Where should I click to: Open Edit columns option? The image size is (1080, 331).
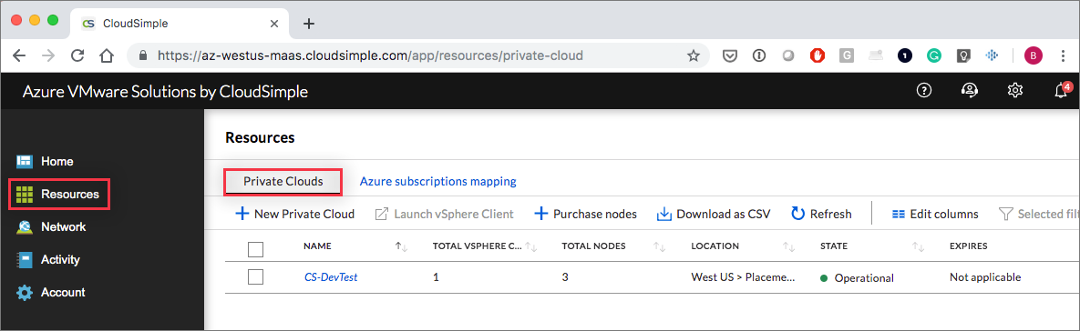pyautogui.click(x=935, y=215)
